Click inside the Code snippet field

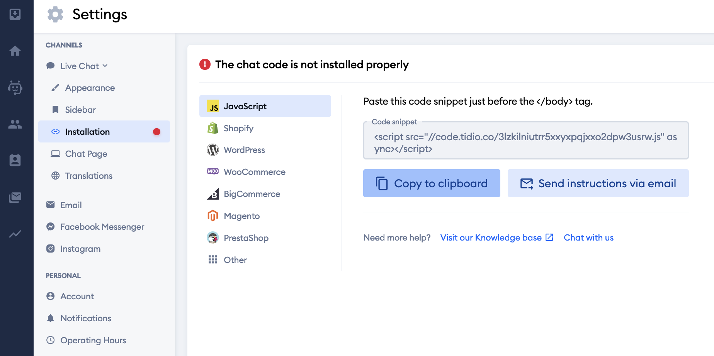[526, 141]
